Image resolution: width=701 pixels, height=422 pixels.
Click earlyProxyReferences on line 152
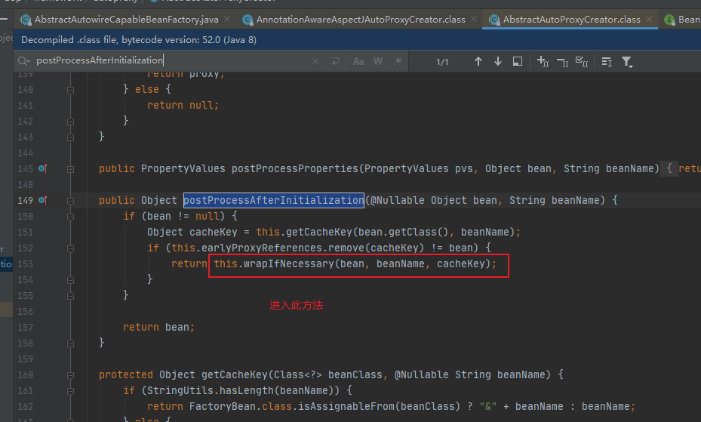pos(262,248)
